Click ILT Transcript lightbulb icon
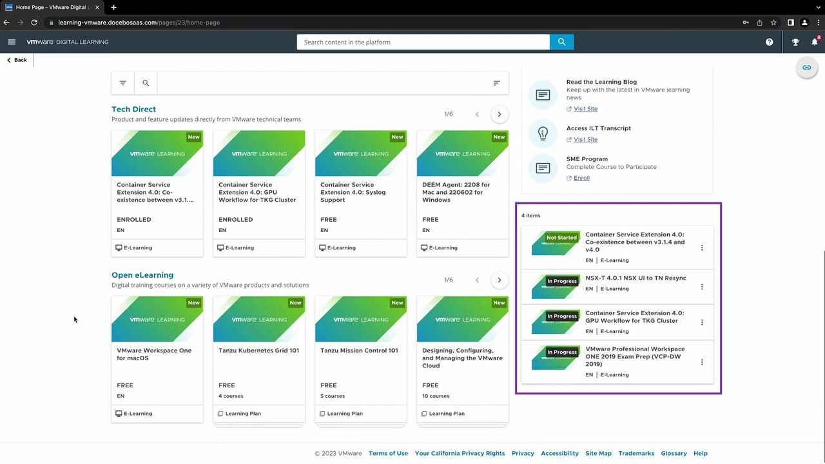This screenshot has height=464, width=825. [543, 133]
